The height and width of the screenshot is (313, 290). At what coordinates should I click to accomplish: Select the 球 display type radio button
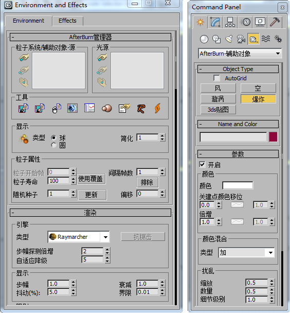pos(53,137)
